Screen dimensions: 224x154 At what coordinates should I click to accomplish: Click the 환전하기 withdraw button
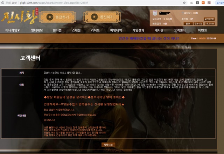(102, 17)
